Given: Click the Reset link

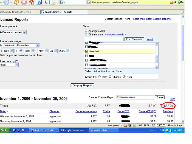Looking at the screenshot, I should pyautogui.click(x=150, y=39).
